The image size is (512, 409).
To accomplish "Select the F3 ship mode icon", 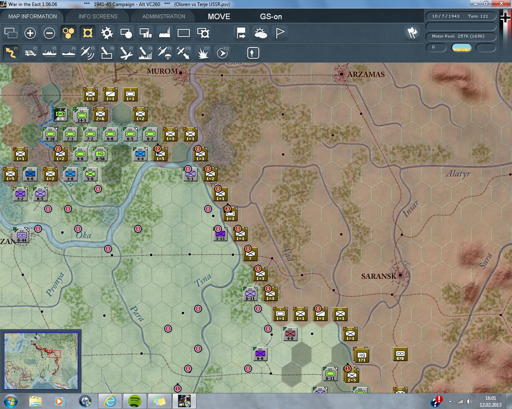I will click(49, 53).
